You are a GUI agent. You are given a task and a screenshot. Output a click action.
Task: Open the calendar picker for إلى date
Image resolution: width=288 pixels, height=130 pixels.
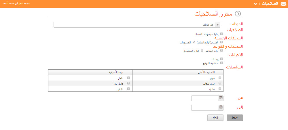221,108
